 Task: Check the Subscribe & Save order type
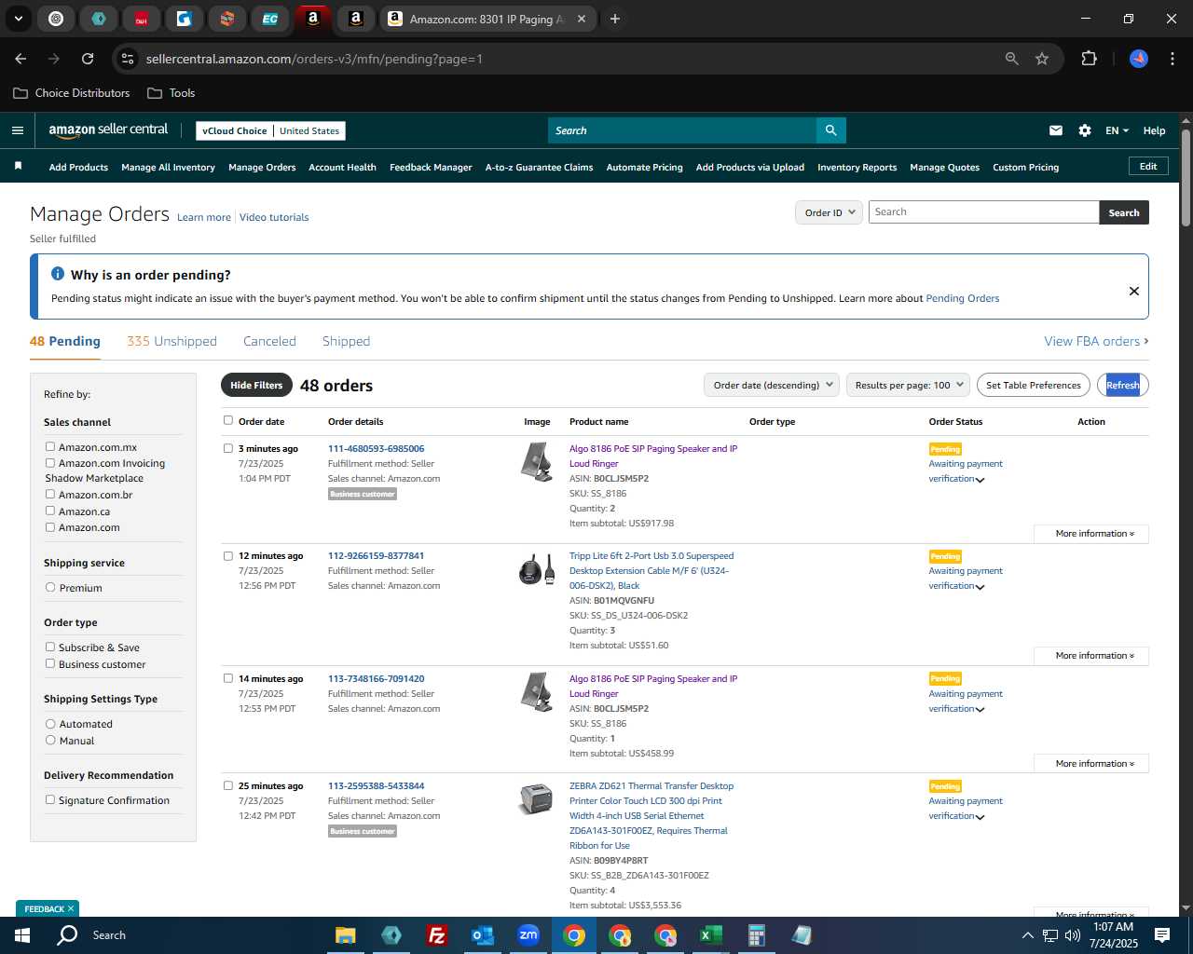click(x=50, y=647)
